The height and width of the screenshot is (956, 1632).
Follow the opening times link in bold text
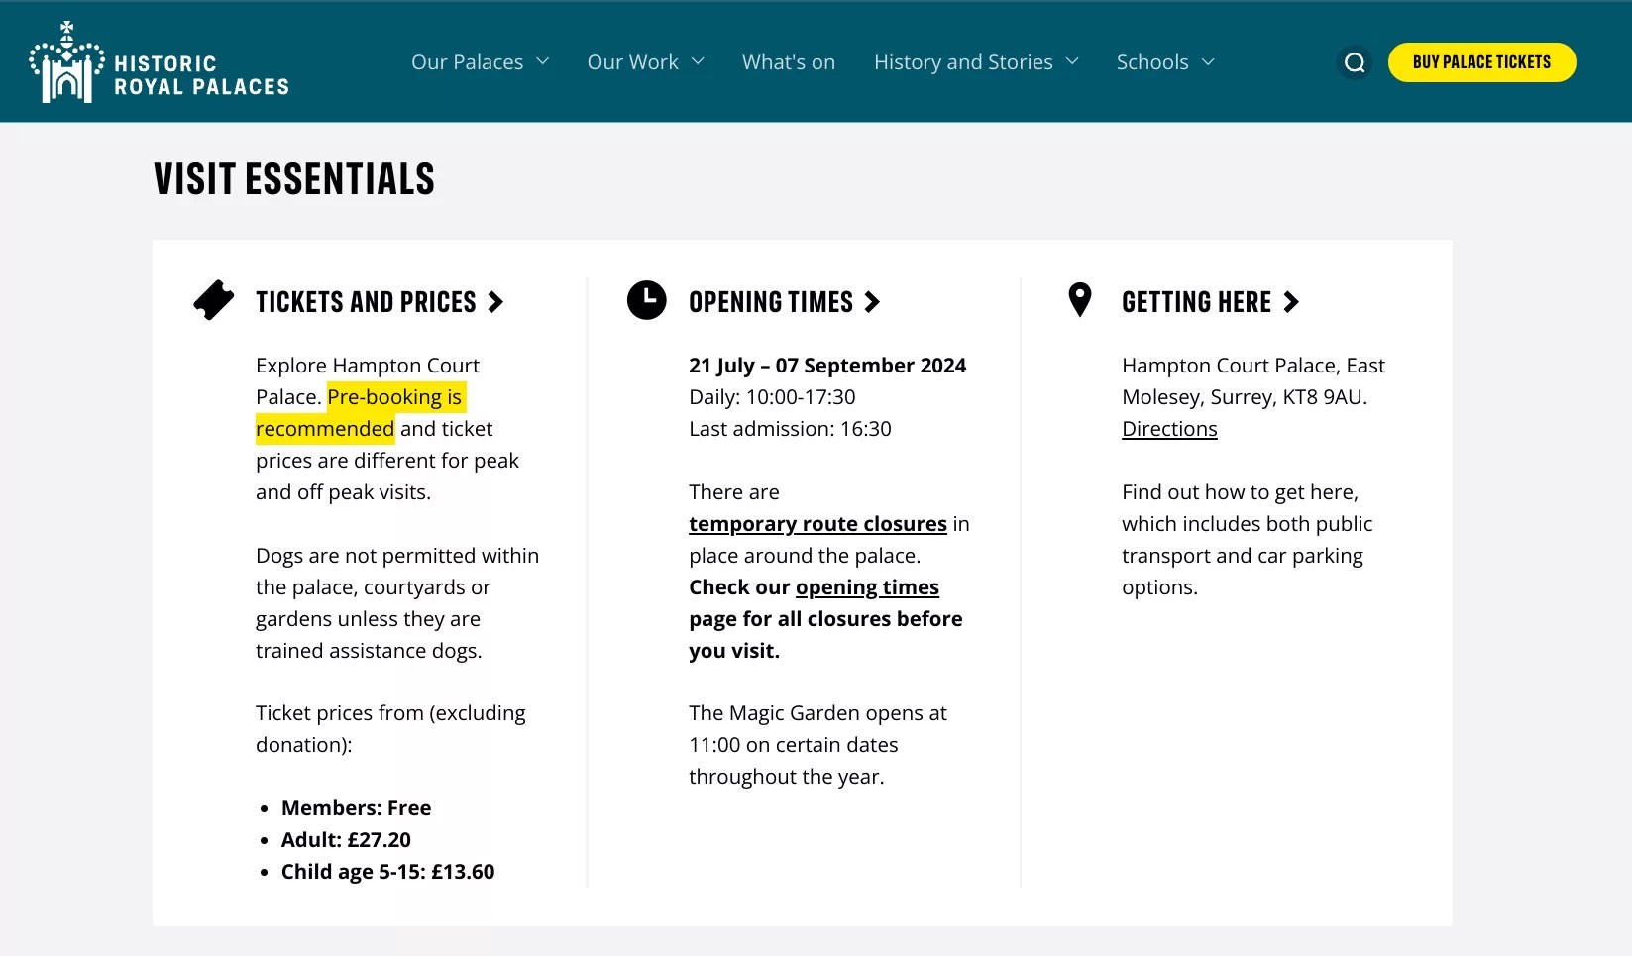[867, 587]
